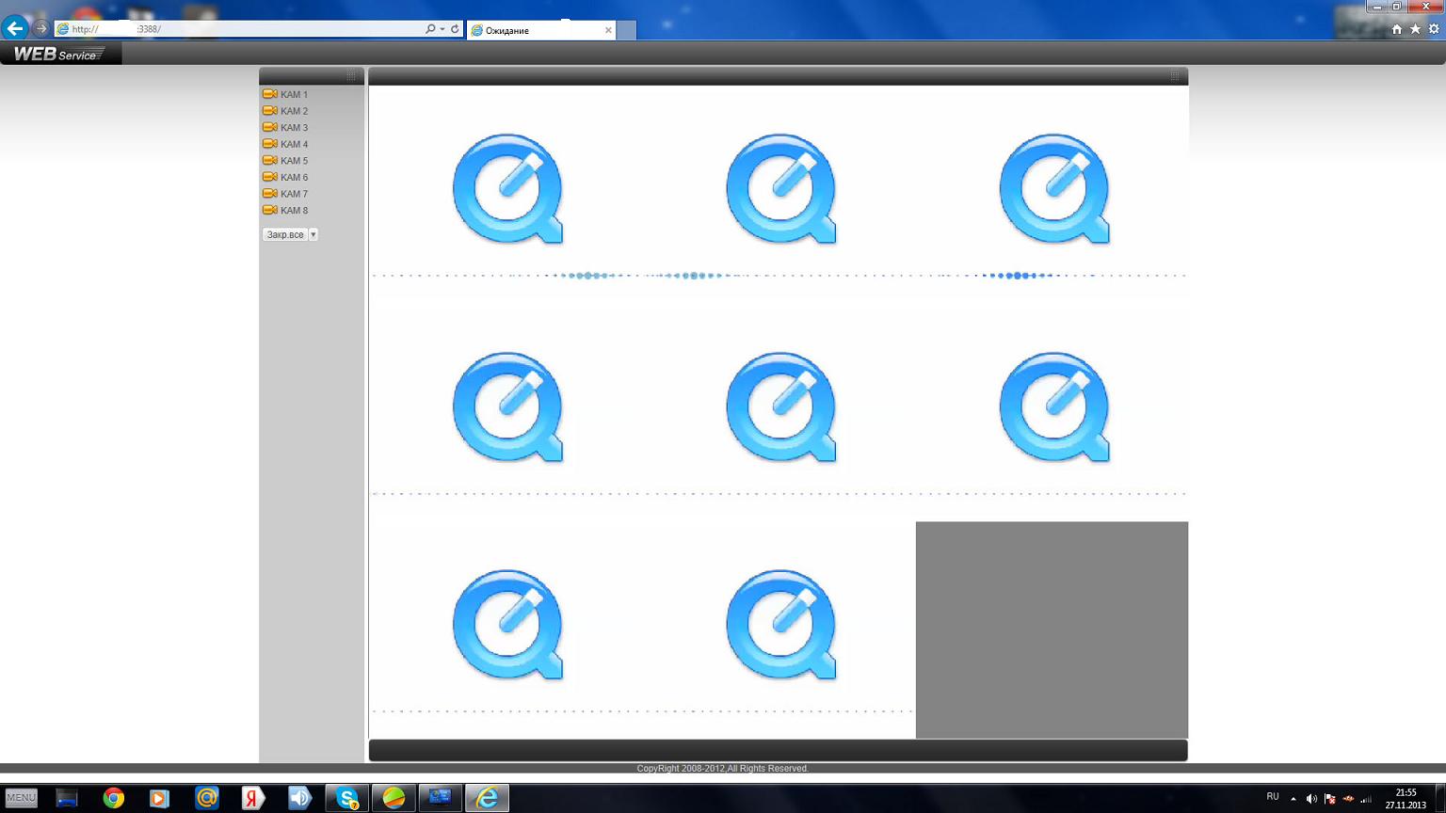This screenshot has height=813, width=1446.
Task: Open the Action Center flag icon
Action: pyautogui.click(x=1329, y=799)
